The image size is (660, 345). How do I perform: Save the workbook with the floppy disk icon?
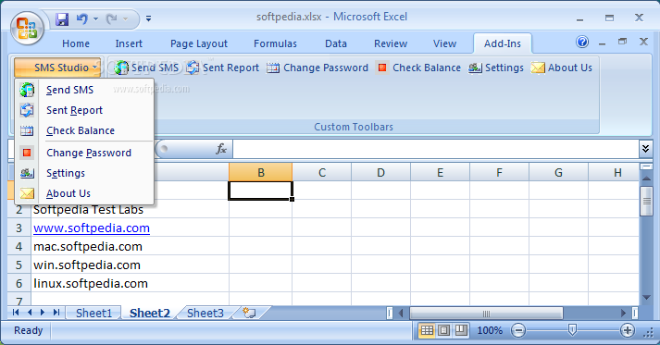pos(62,18)
